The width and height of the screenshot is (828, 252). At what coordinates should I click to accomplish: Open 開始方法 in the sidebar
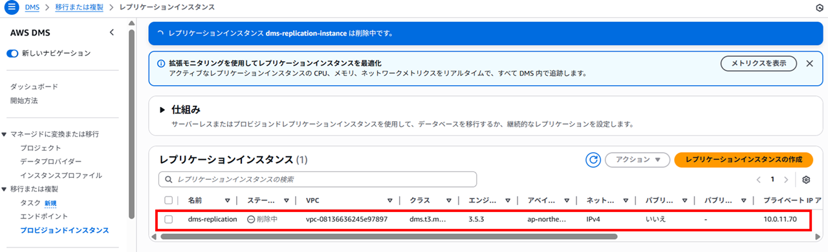[x=24, y=101]
